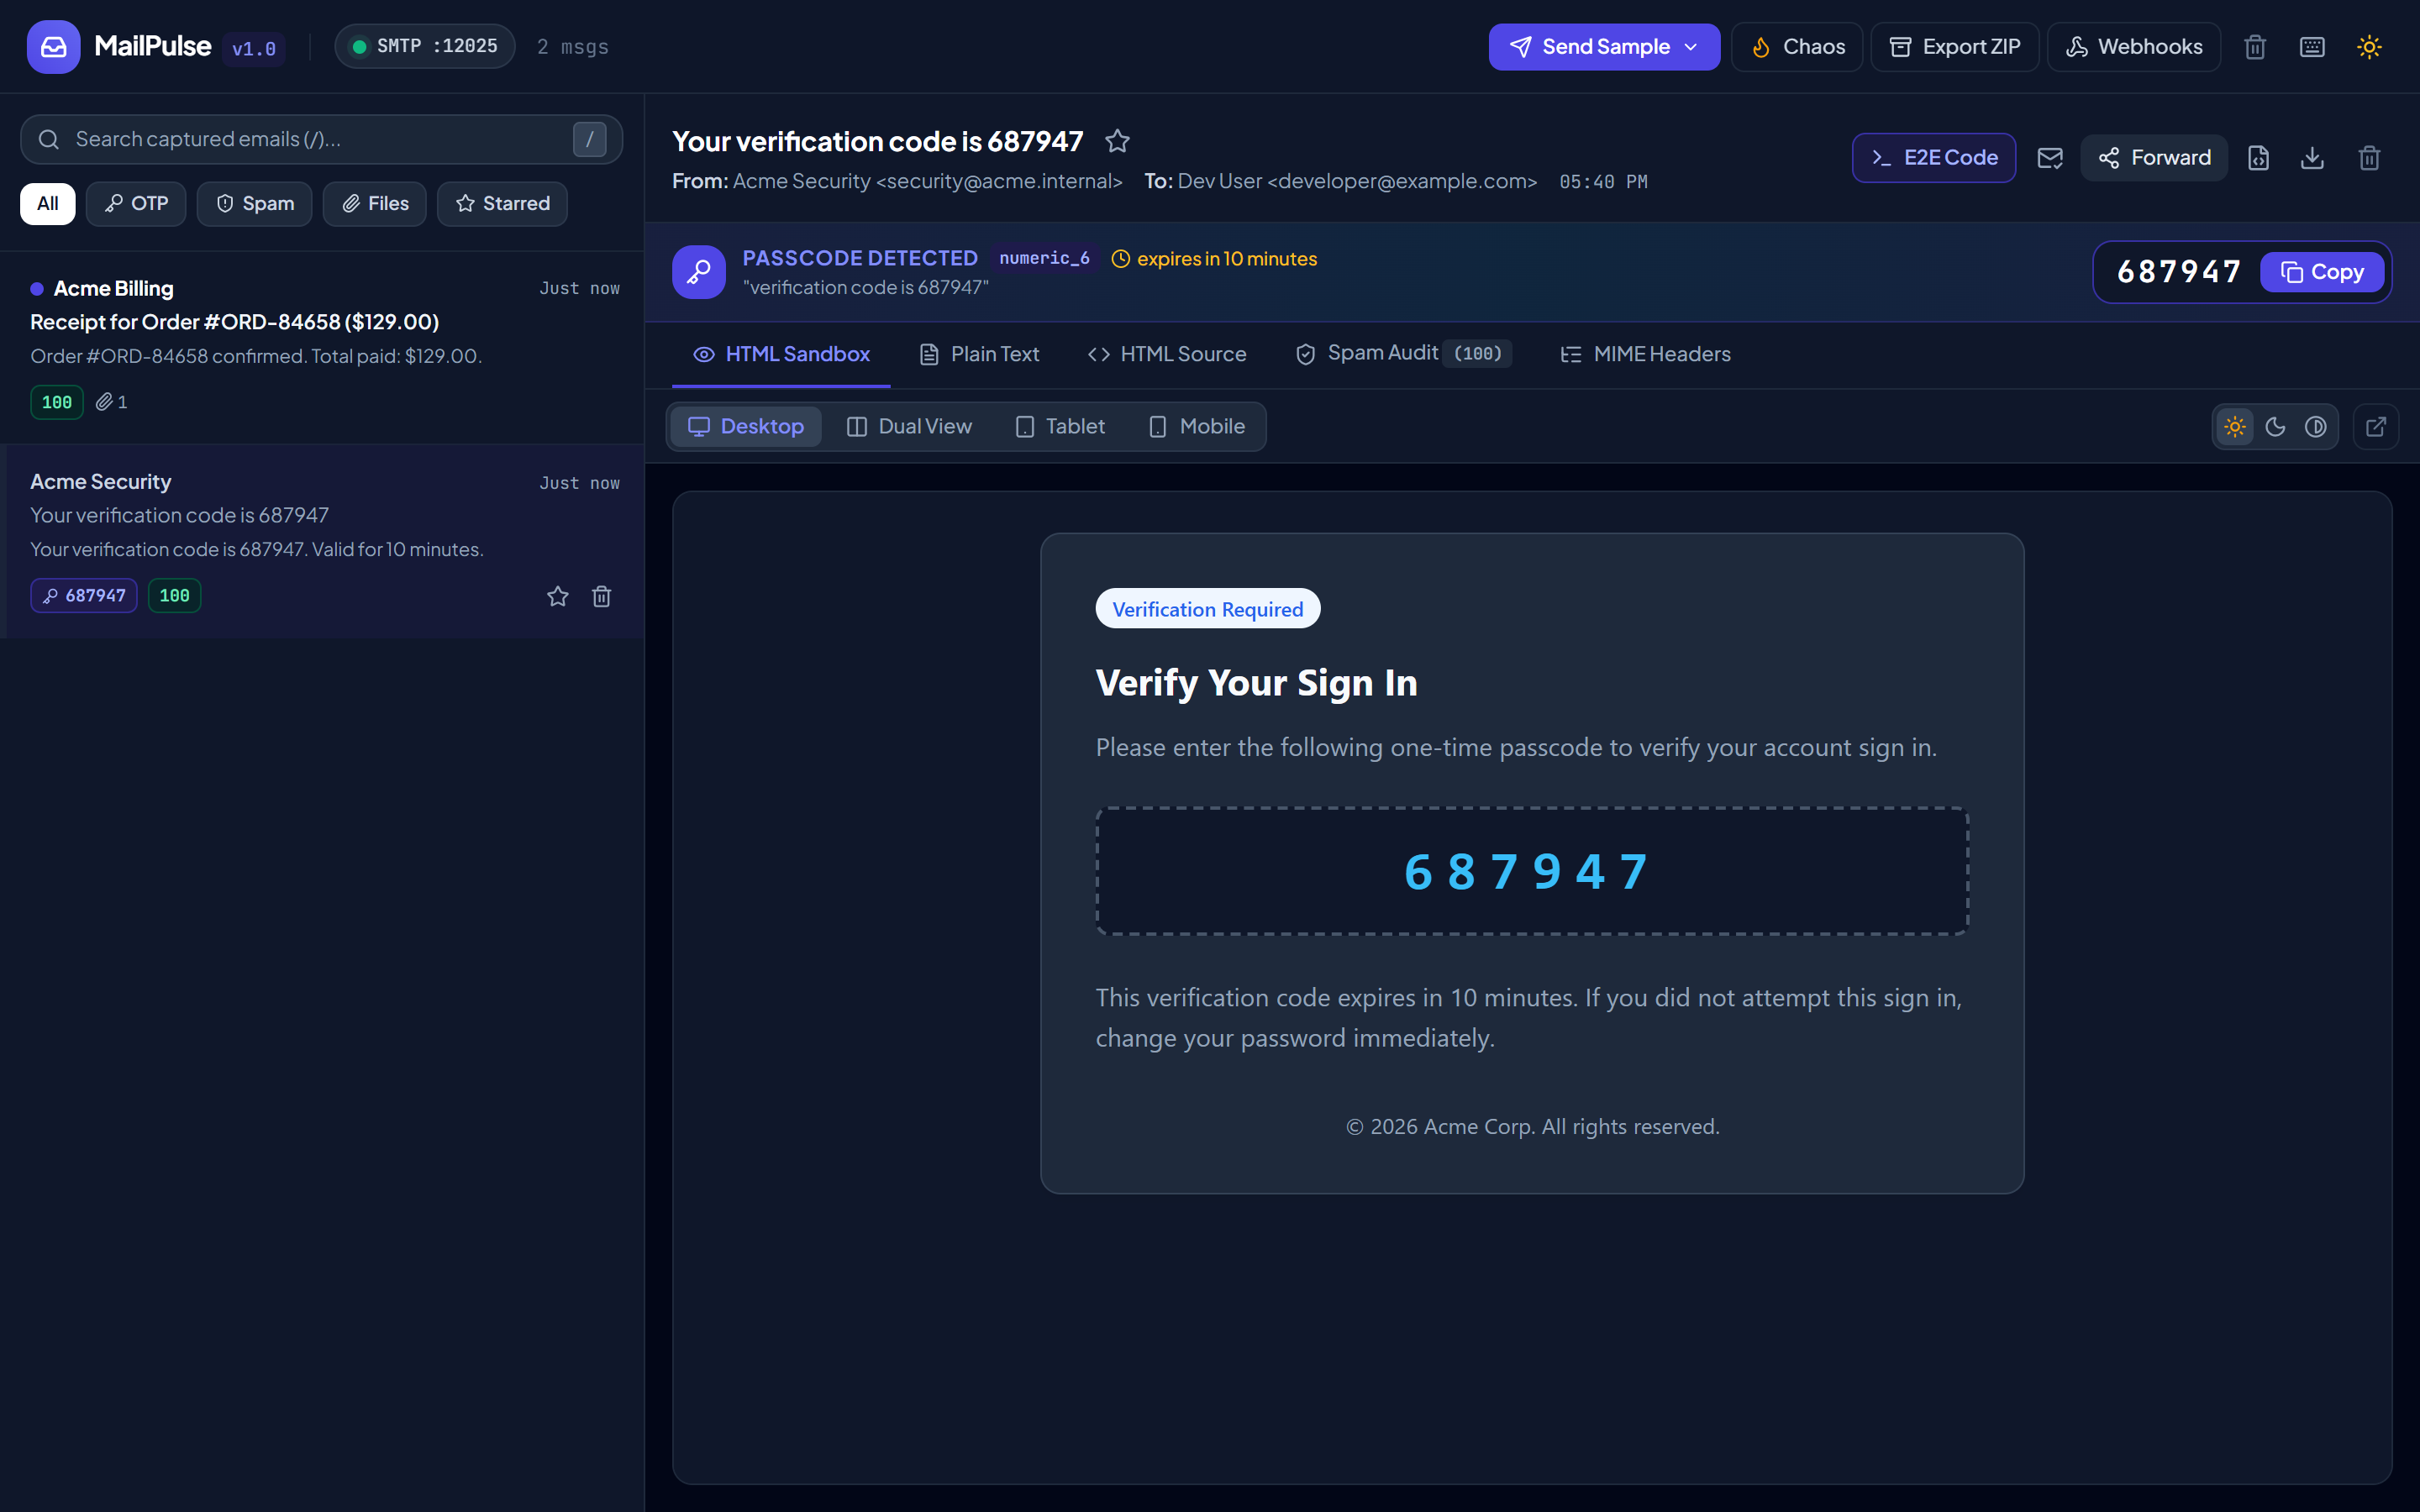Filter emails by OTP
Image resolution: width=2420 pixels, height=1512 pixels.
(x=136, y=204)
